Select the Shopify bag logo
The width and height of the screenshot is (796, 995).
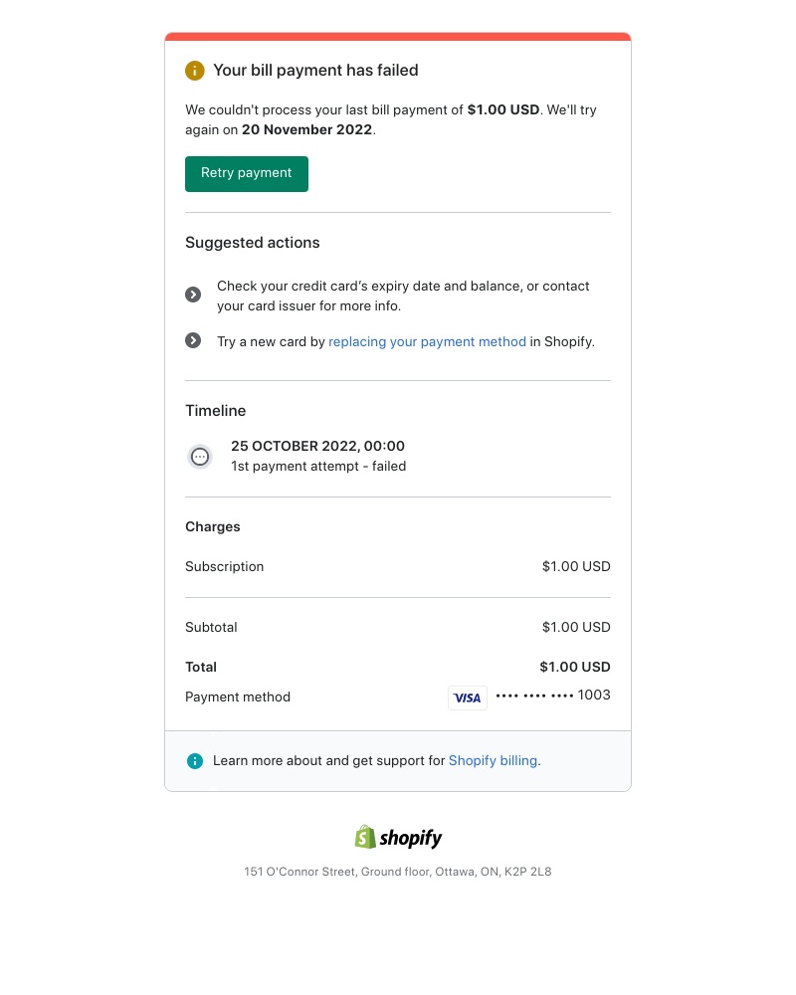(x=365, y=836)
